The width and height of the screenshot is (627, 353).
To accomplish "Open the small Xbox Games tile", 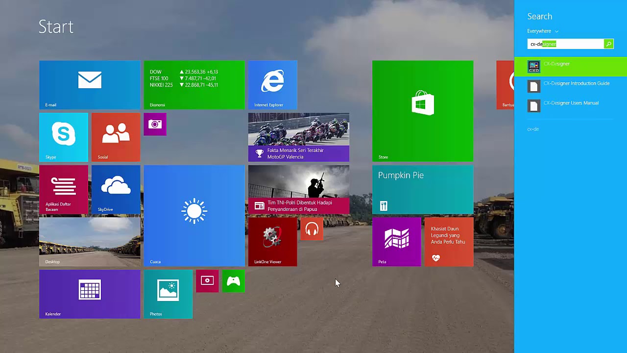I will pyautogui.click(x=233, y=281).
